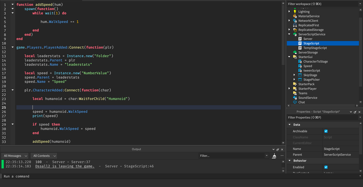Open the Output options ellipsis icon
The height and width of the screenshot is (187, 363).
coord(282,155)
